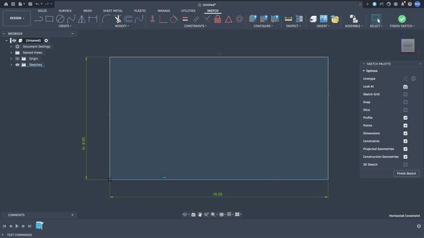Uncheck the Projected Geometries checkbox
The width and height of the screenshot is (424, 238).
pos(405,149)
